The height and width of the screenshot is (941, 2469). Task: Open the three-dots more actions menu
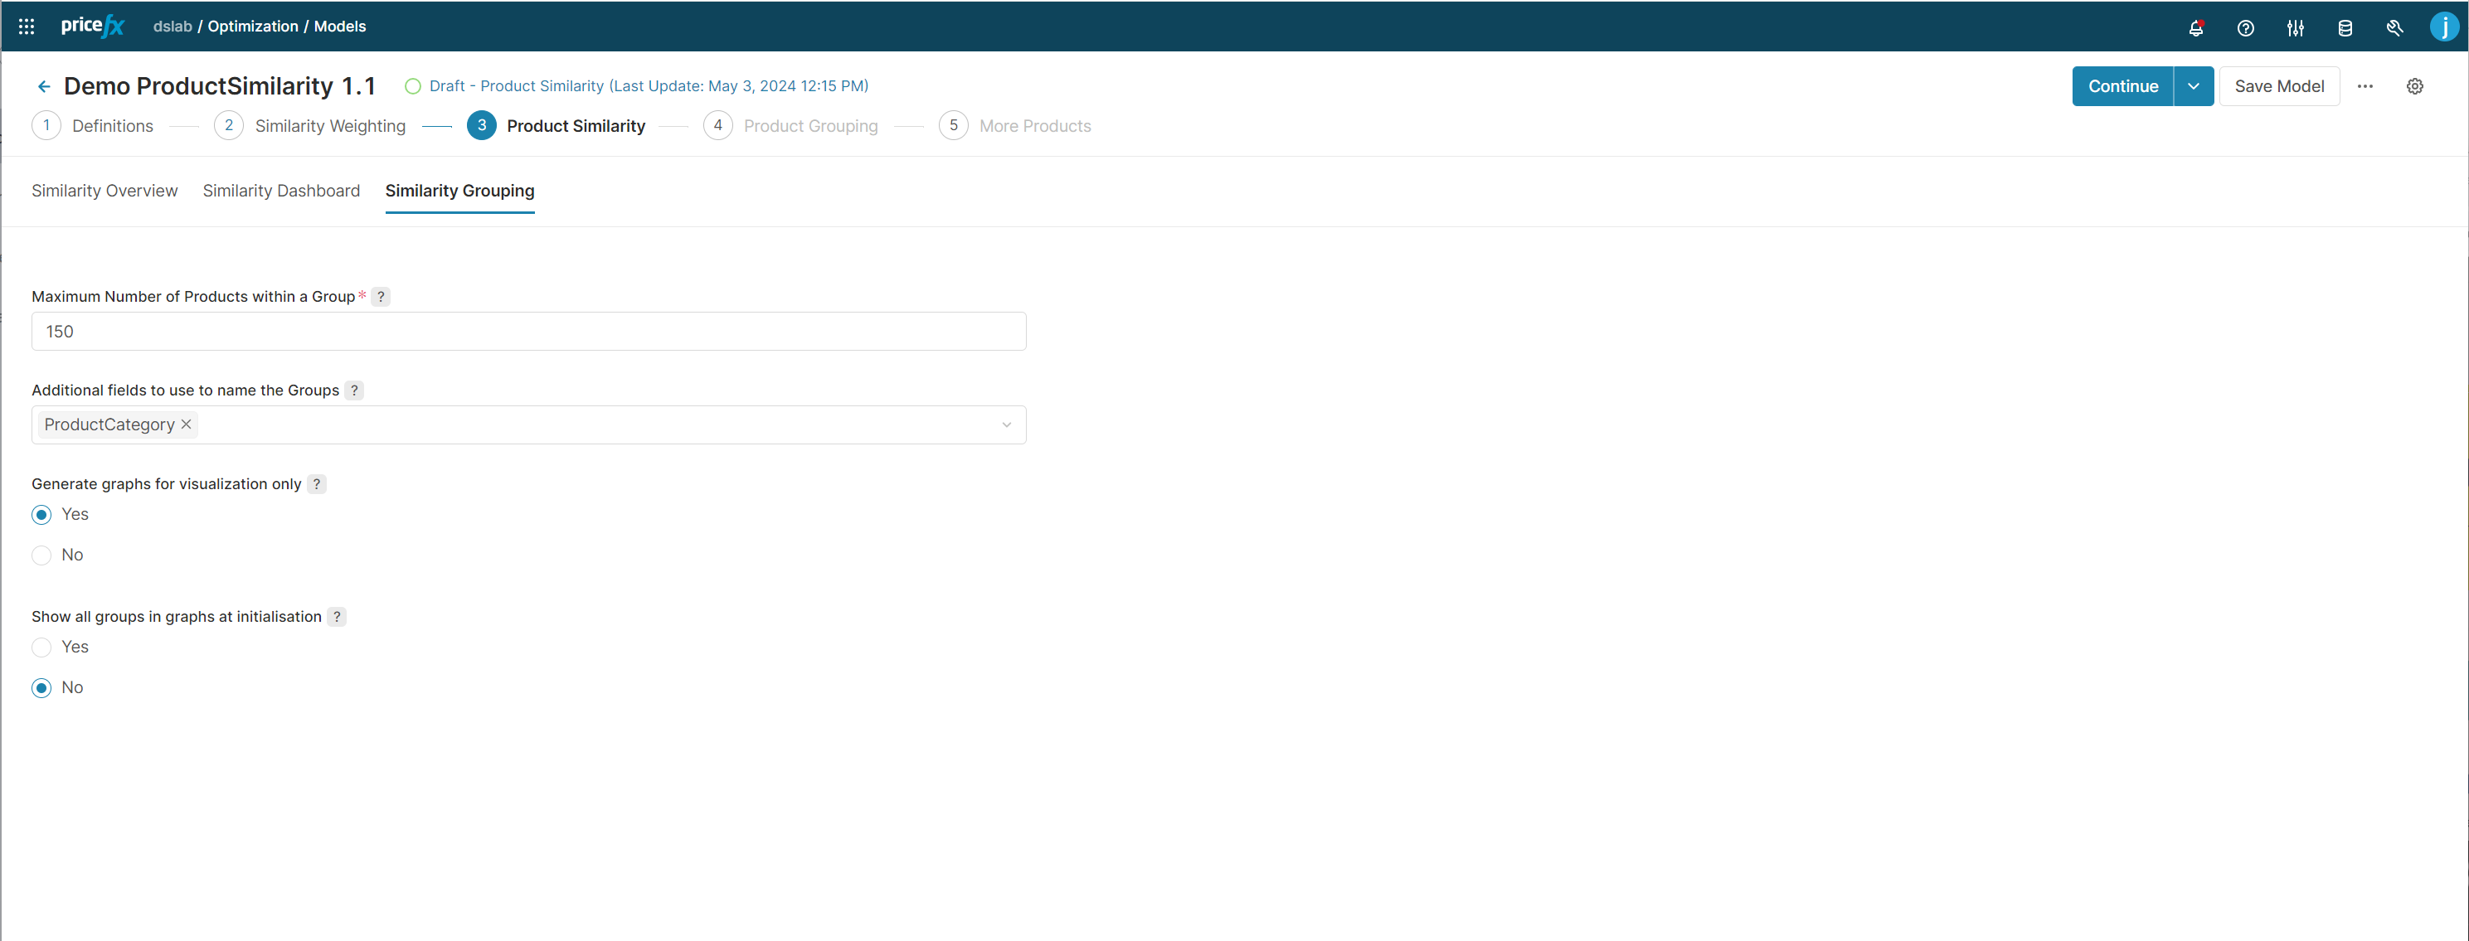[2365, 86]
